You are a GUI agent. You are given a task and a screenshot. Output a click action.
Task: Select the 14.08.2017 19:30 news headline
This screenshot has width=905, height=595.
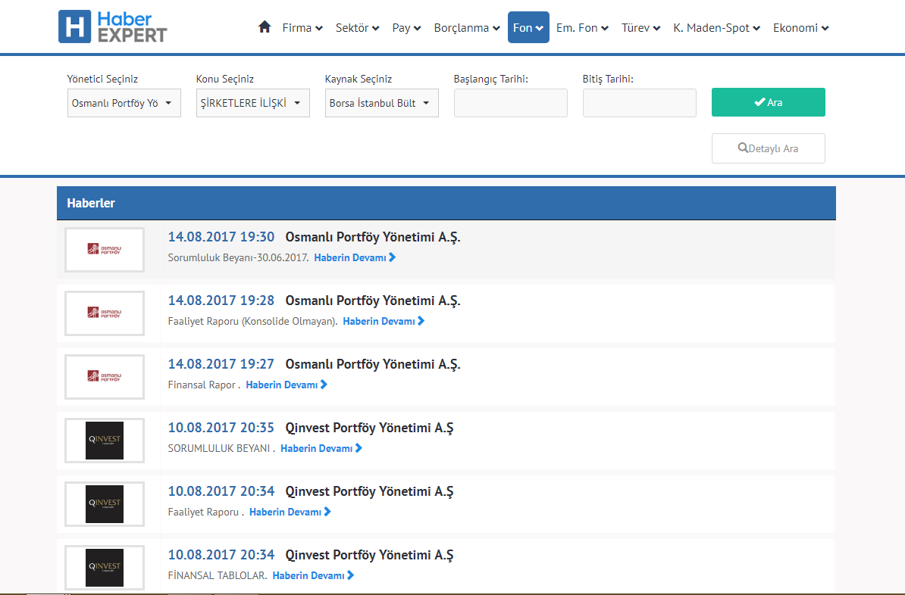point(314,237)
